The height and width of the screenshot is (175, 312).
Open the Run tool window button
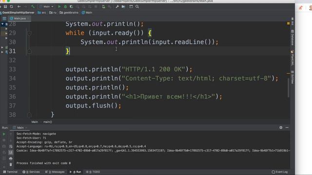[x=75, y=172]
